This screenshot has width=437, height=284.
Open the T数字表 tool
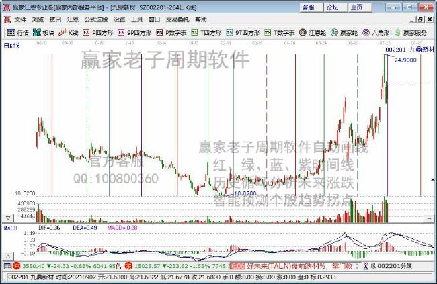(x=280, y=33)
